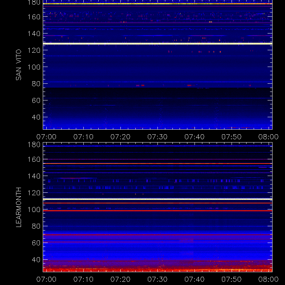Click the 07:10 time label of San Vito plot
The image size is (285, 285).
click(x=83, y=137)
